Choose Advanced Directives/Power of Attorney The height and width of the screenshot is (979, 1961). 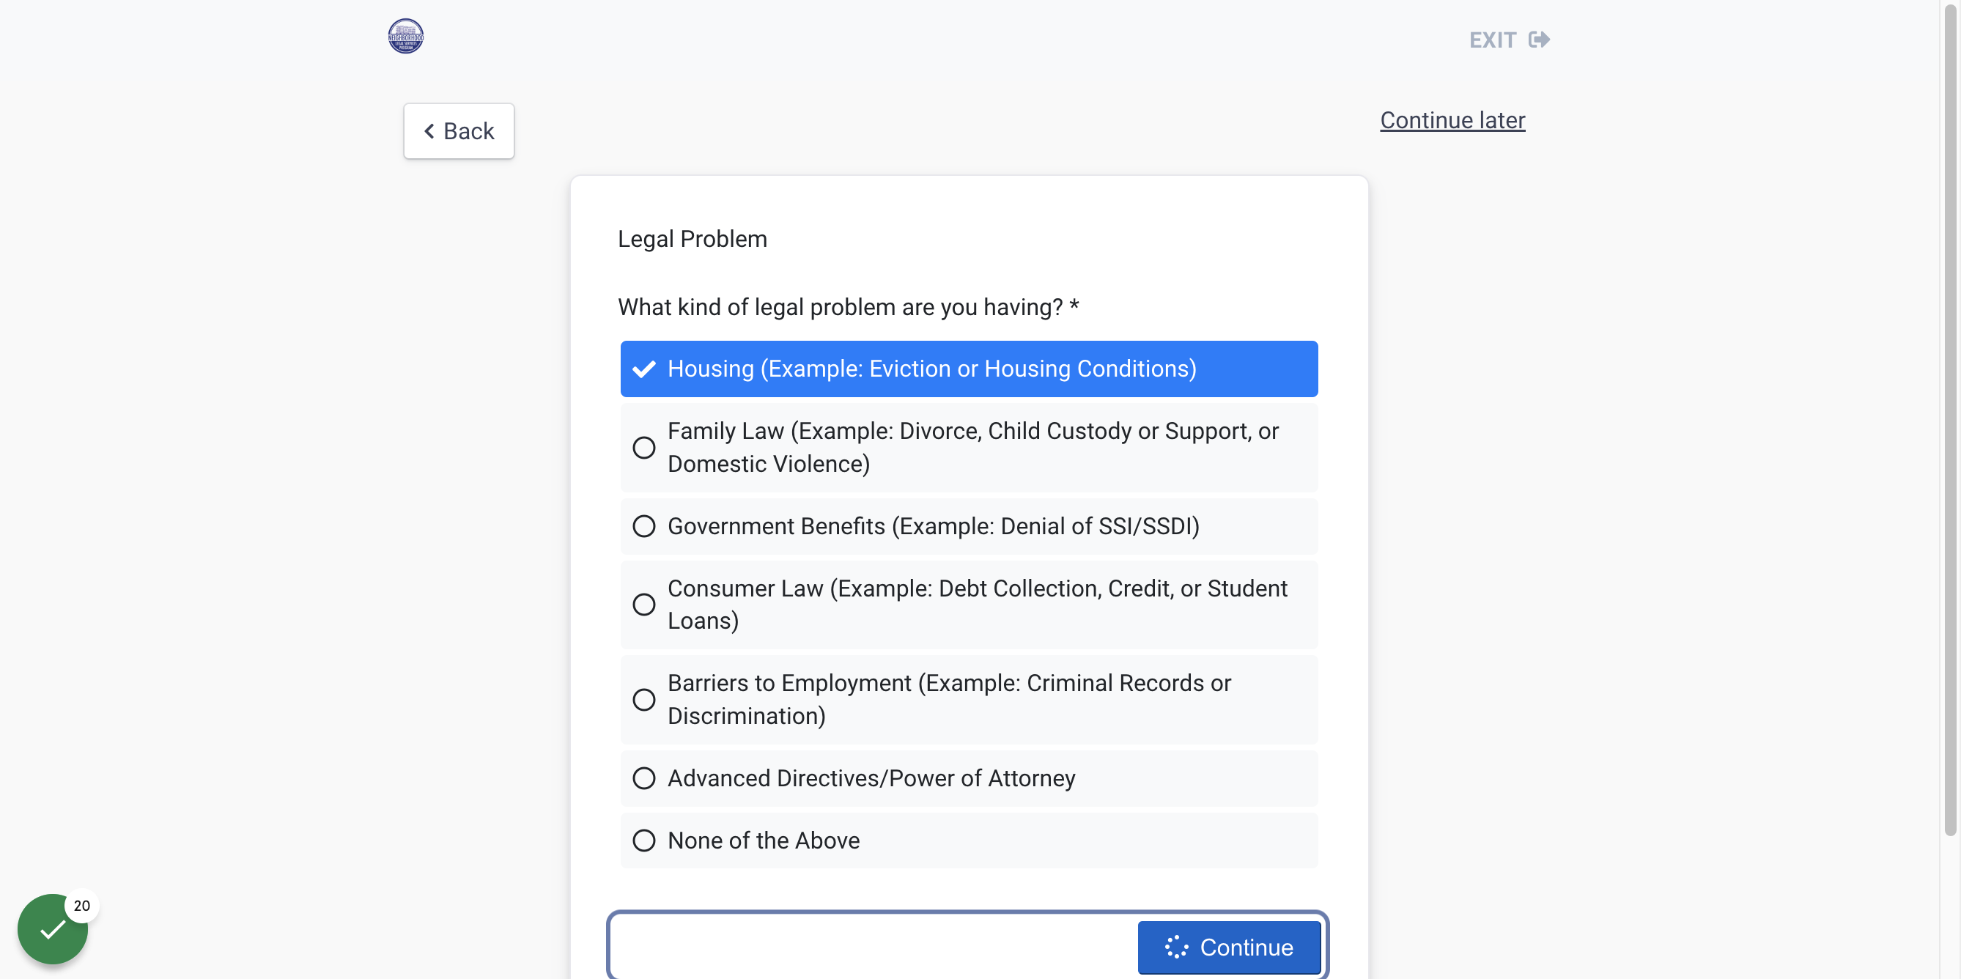tap(968, 778)
